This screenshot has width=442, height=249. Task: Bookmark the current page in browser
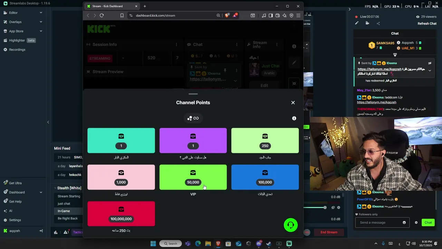122,15
